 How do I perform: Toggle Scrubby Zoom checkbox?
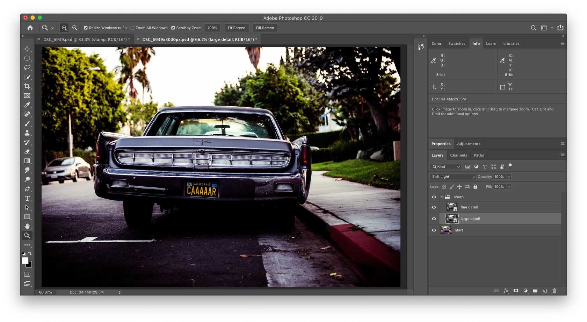point(173,28)
